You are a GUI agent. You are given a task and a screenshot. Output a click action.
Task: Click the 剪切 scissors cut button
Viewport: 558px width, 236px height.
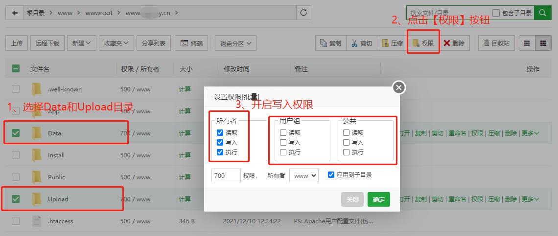pos(361,43)
